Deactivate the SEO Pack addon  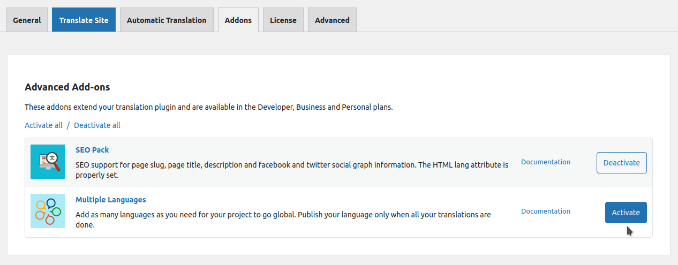pyautogui.click(x=622, y=163)
